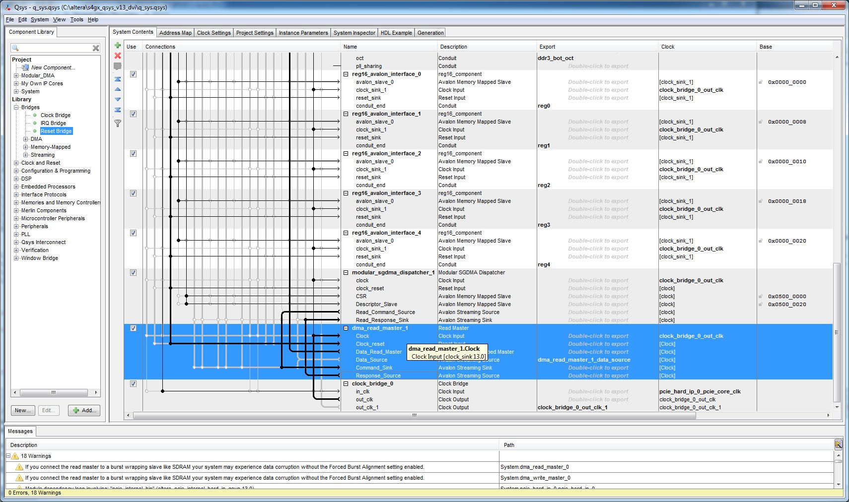849x502 pixels.
Task: Click the green plus add-component toolbar icon
Action: click(118, 46)
